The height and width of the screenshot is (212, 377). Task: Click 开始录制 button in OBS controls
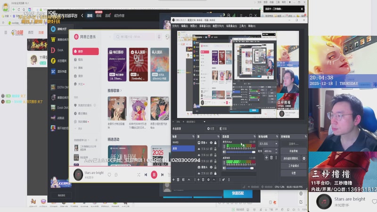pos(294,151)
